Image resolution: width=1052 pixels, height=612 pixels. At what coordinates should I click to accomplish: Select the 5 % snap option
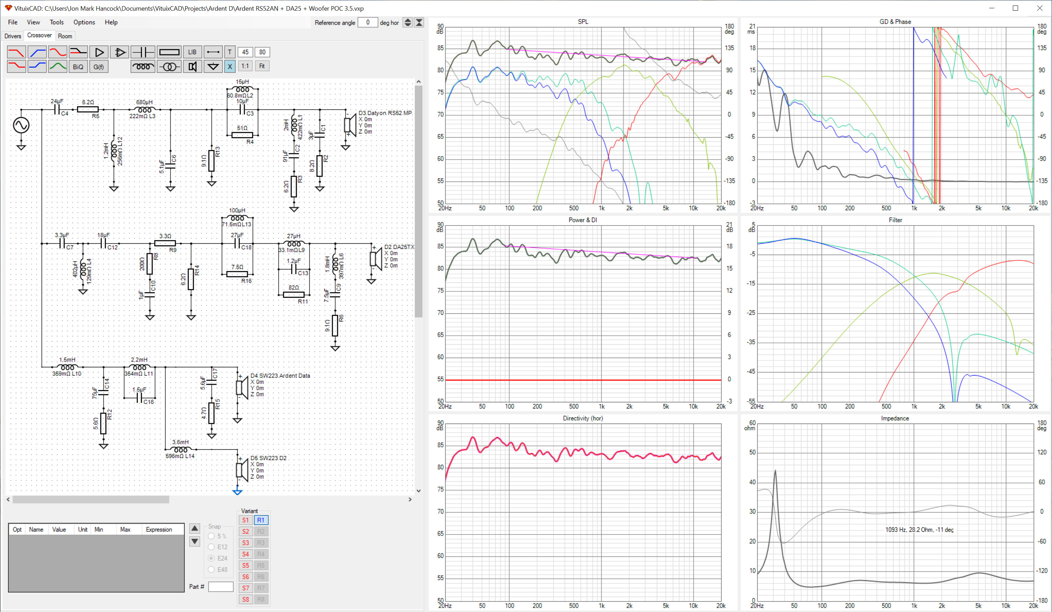[x=211, y=536]
